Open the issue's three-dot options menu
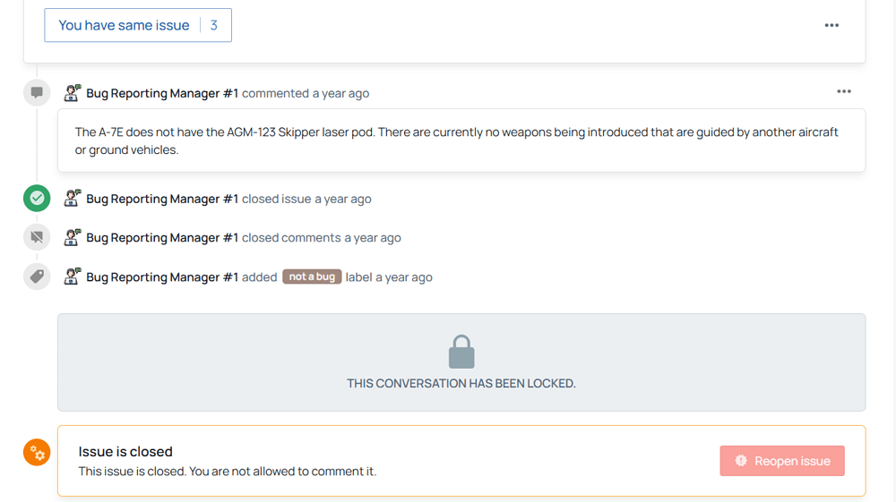 831,25
